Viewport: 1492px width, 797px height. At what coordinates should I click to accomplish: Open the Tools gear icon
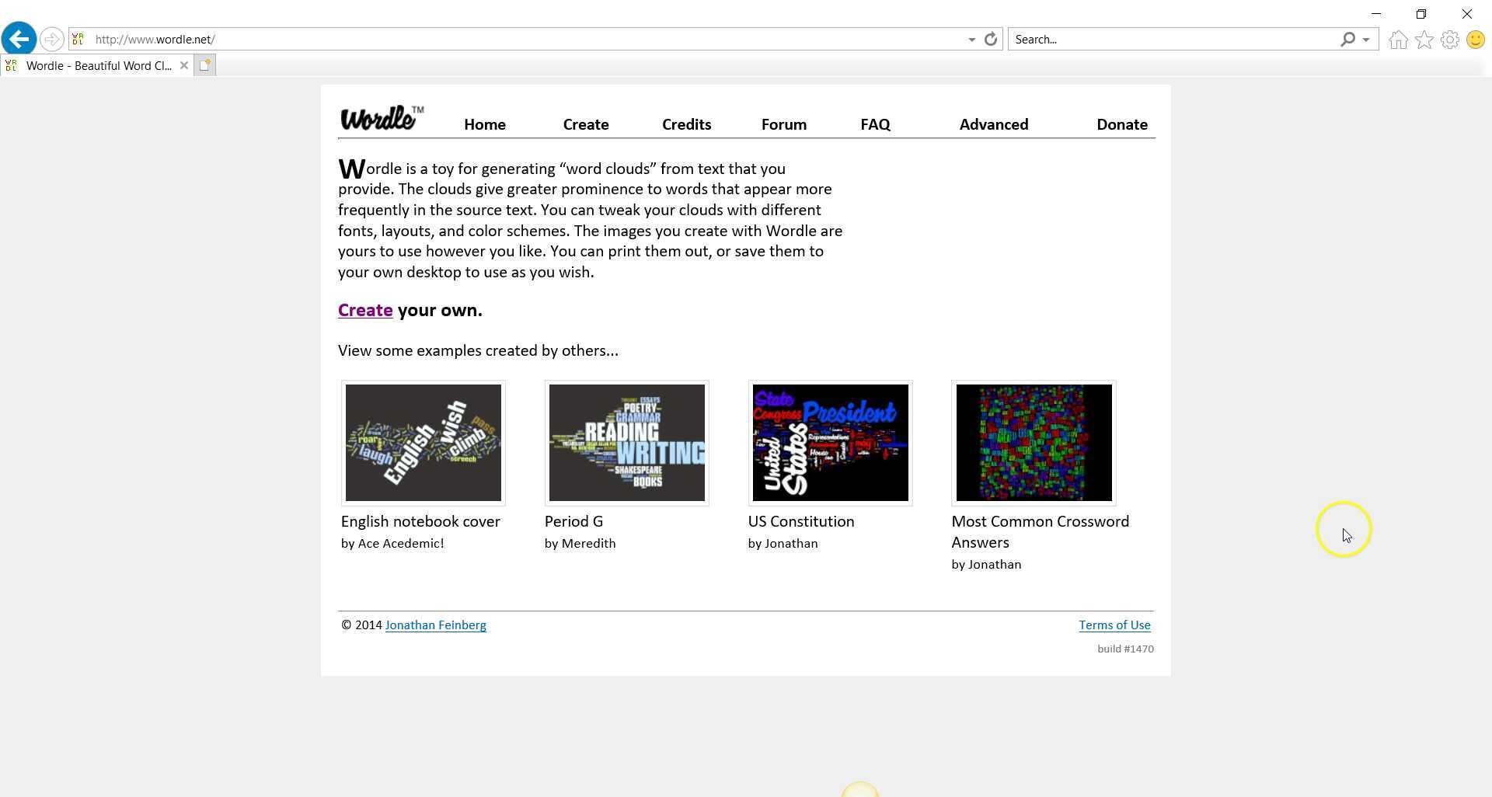coord(1449,40)
